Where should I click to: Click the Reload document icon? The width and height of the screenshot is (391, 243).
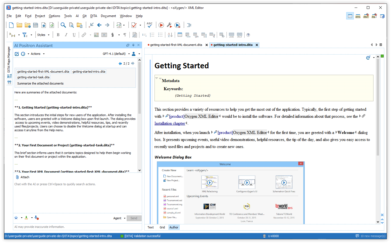coord(52,25)
